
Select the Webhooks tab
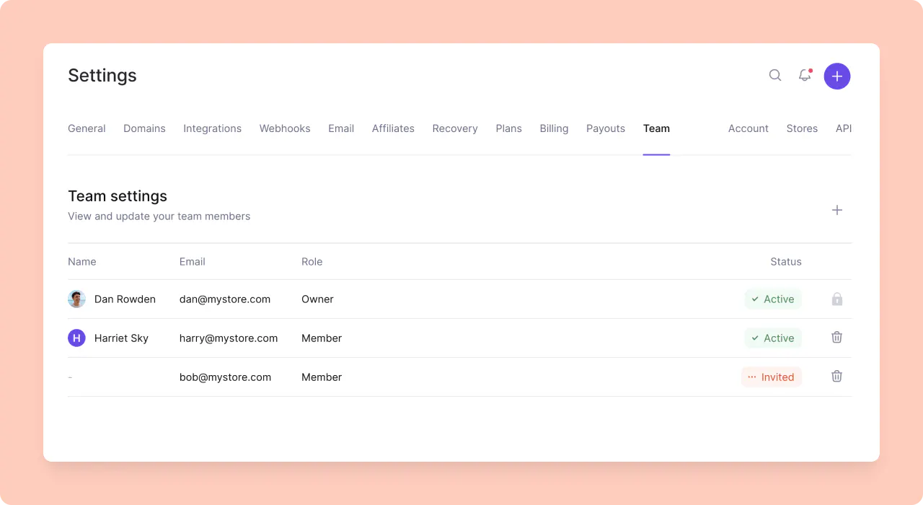[x=285, y=128]
